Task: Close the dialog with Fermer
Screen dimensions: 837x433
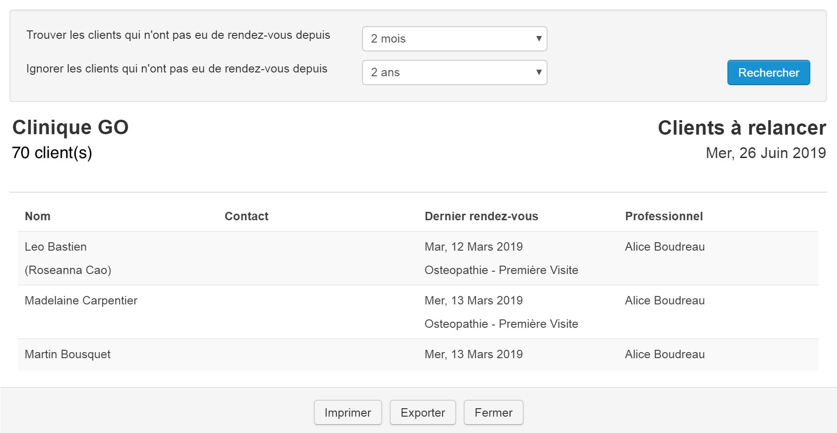Action: pos(494,412)
